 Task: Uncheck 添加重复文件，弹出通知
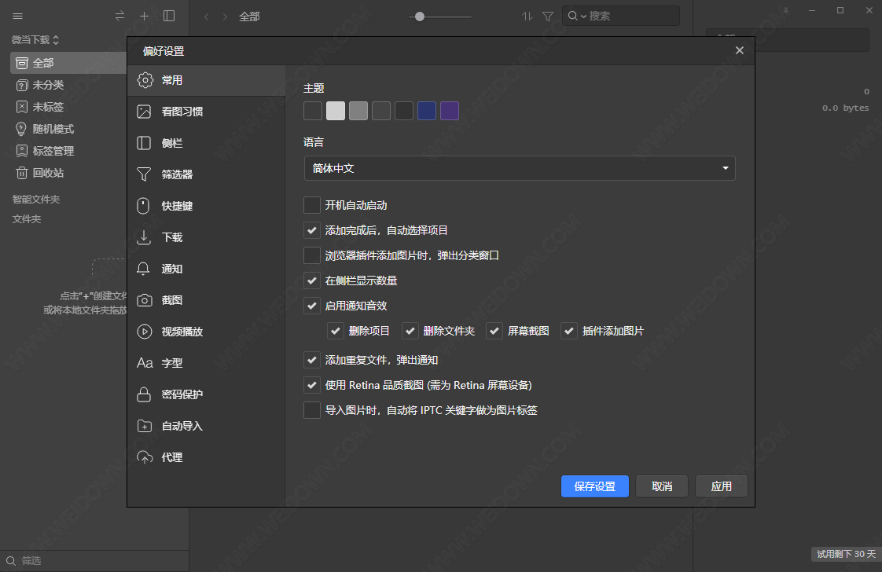point(311,360)
